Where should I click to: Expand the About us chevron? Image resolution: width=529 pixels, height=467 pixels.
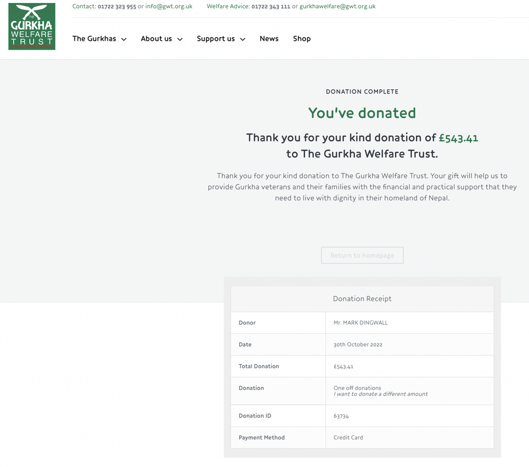point(180,39)
